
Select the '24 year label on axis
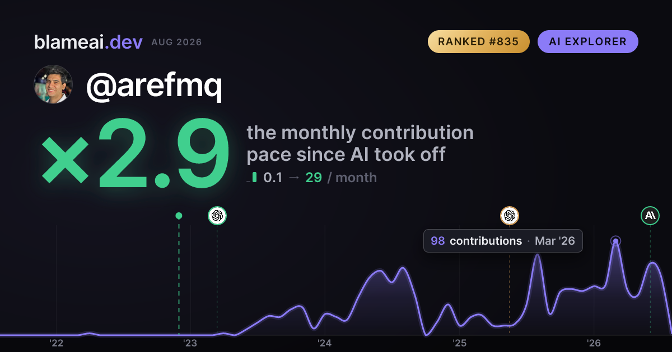pos(325,343)
